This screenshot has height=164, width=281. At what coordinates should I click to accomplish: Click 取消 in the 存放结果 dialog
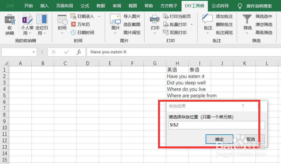pyautogui.click(x=250, y=139)
